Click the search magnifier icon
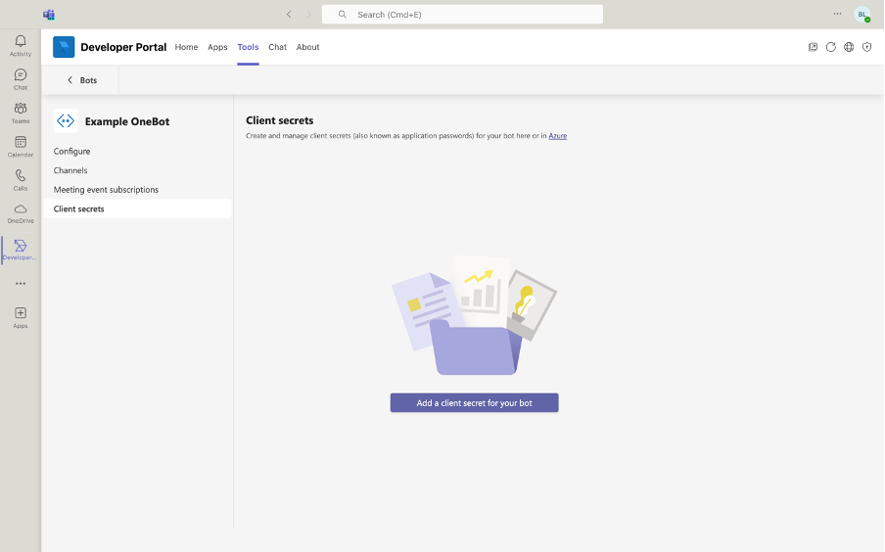 (342, 15)
